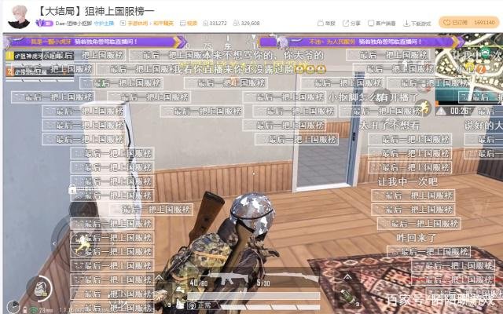This screenshot has height=314, width=503.
Task: Tap the yellow running icon near the timer
Action: click(423, 108)
